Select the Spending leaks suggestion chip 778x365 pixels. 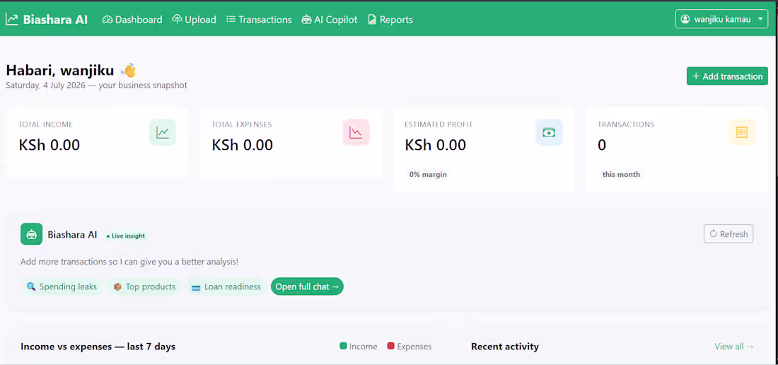click(62, 286)
